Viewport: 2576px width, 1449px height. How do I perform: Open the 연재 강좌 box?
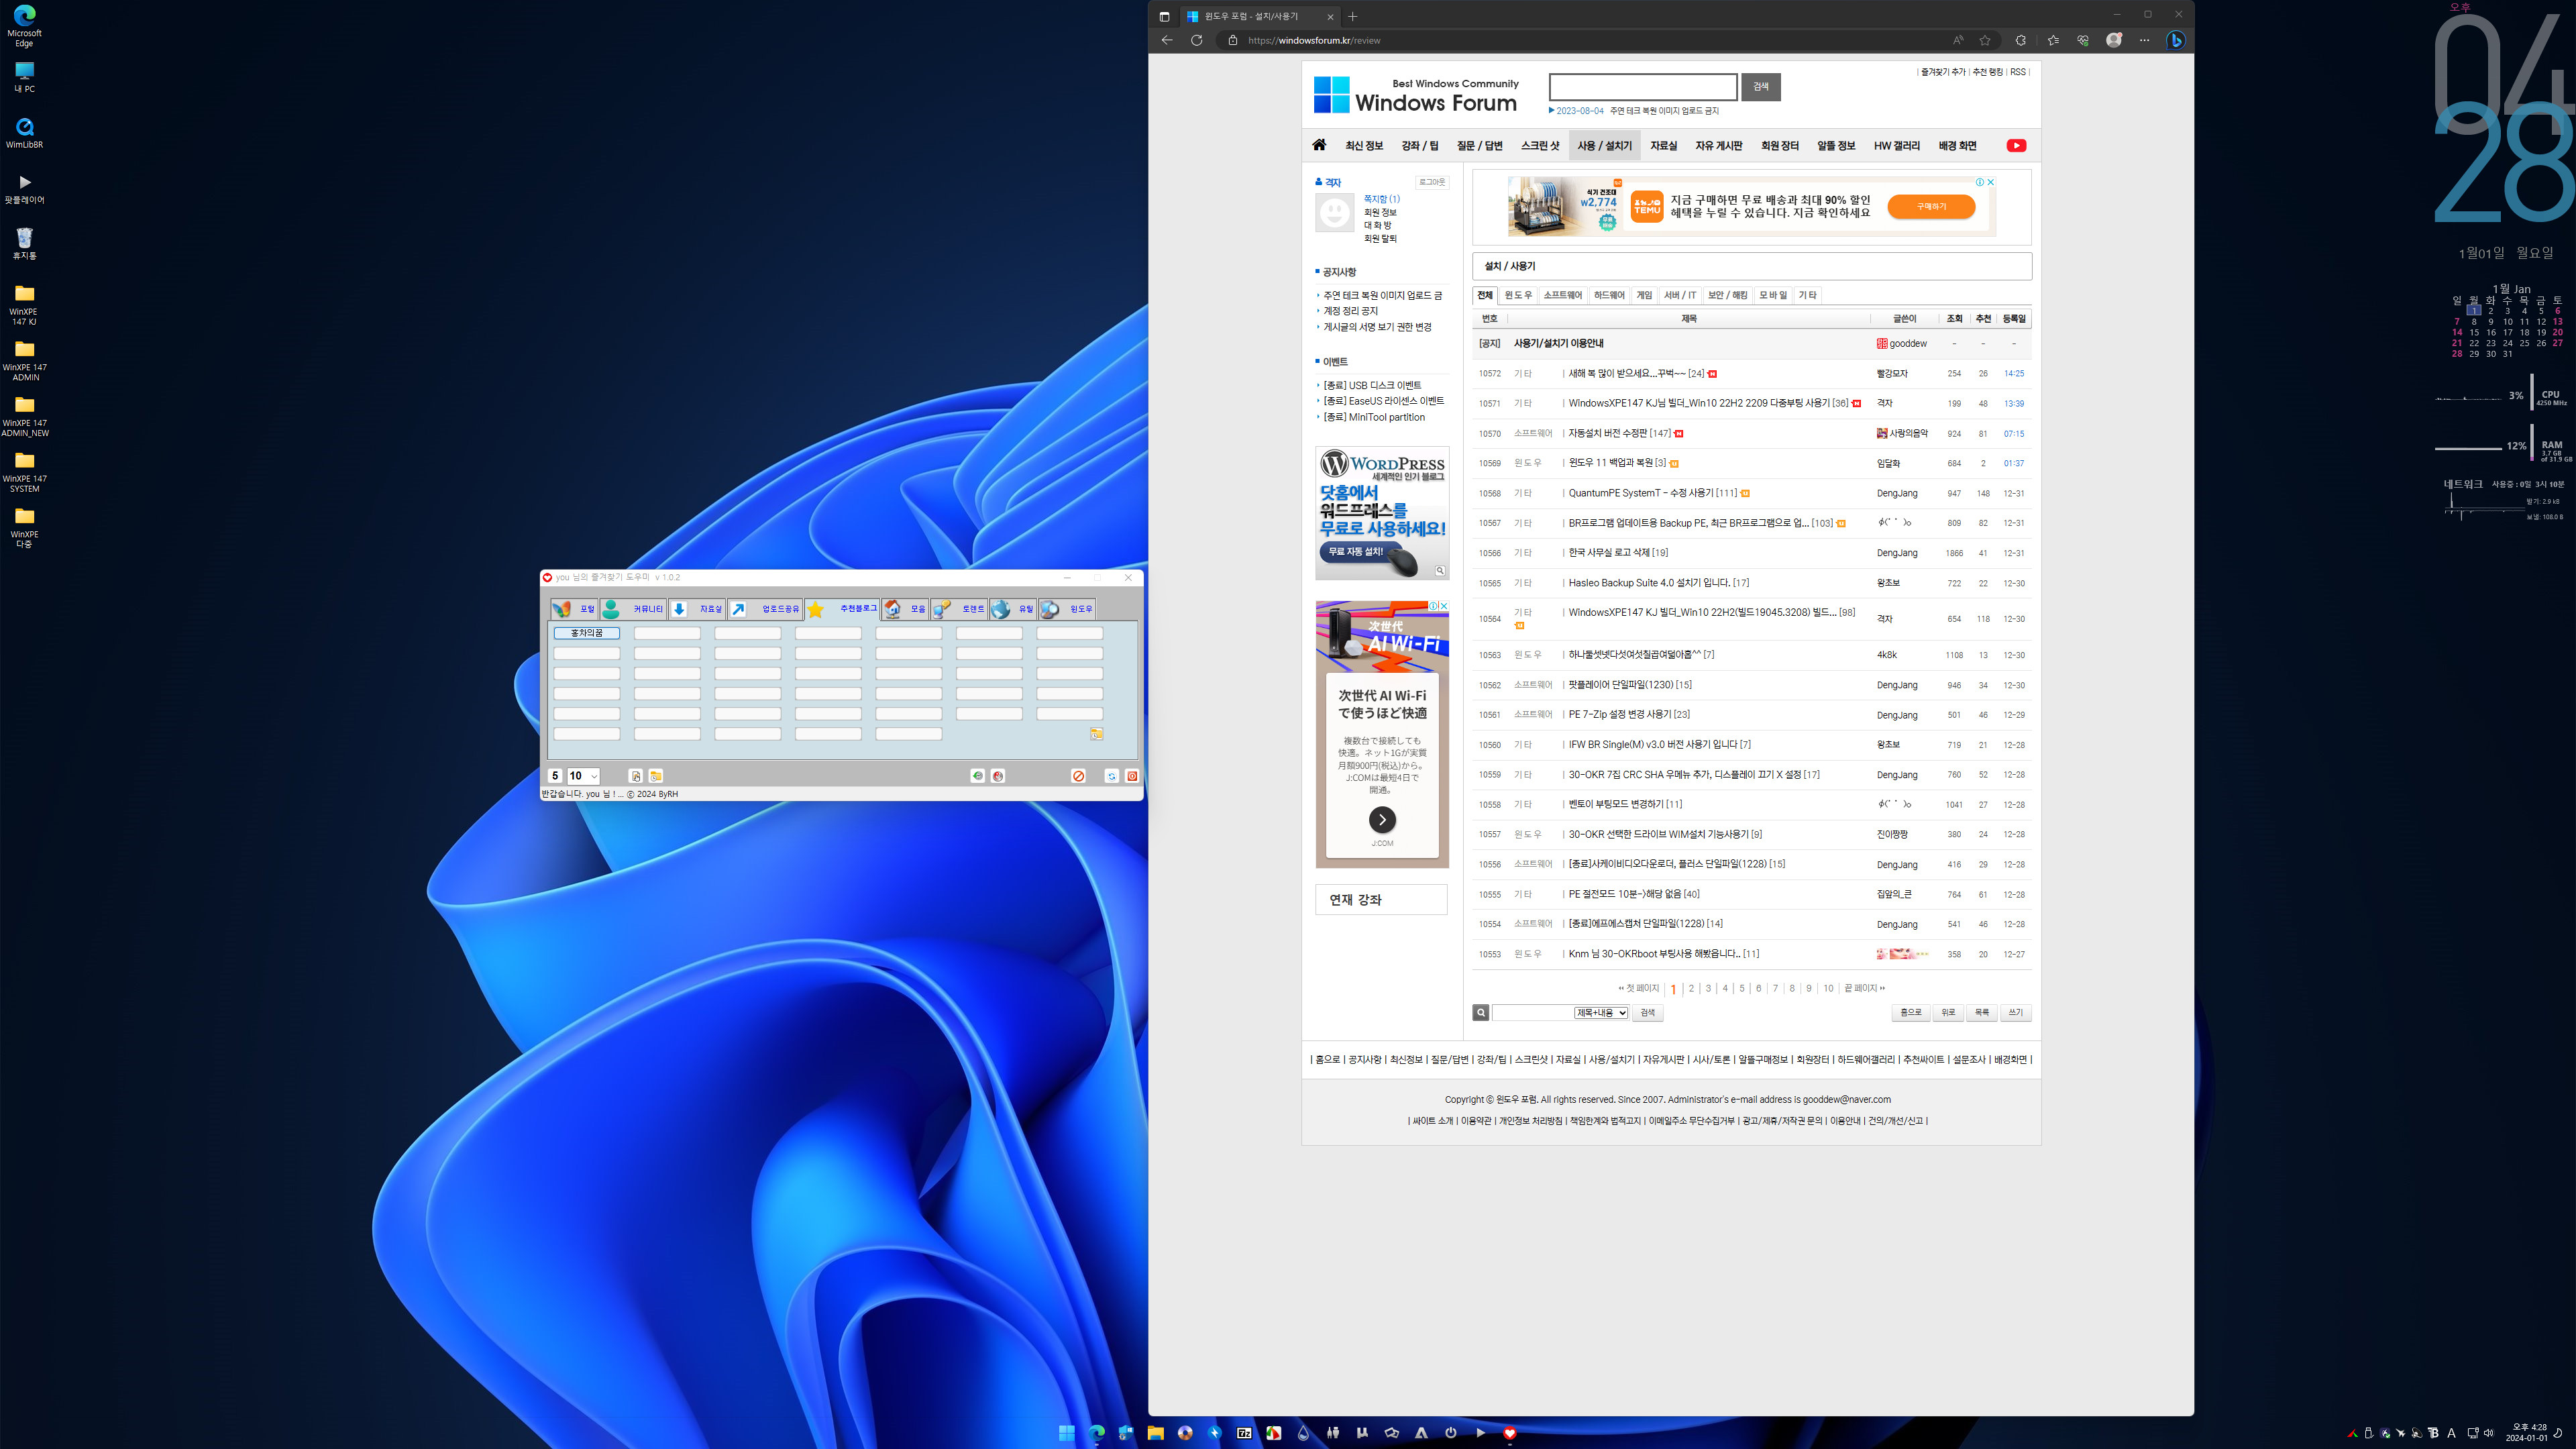point(1381,899)
